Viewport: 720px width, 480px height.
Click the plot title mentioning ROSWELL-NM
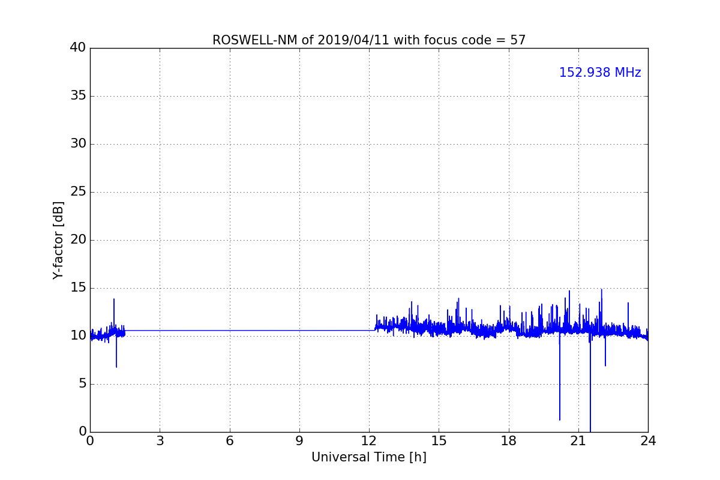tap(369, 40)
